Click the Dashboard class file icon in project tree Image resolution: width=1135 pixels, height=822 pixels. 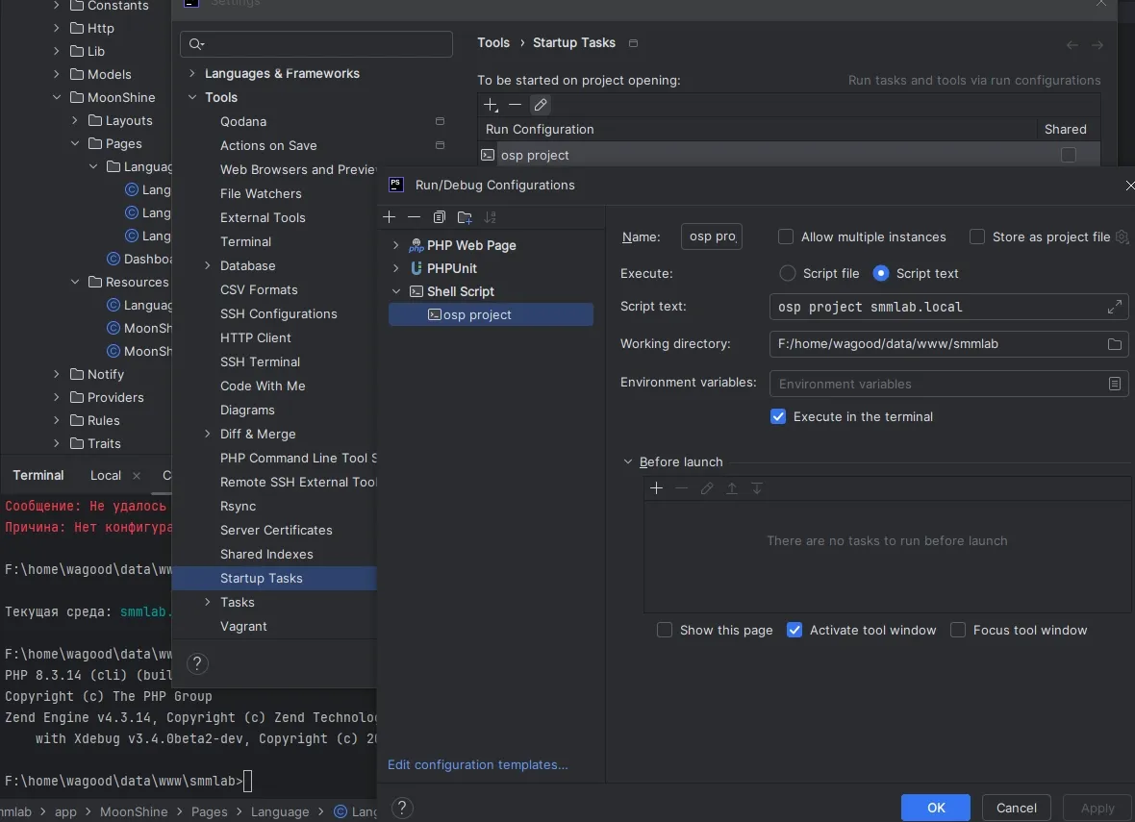pyautogui.click(x=113, y=259)
